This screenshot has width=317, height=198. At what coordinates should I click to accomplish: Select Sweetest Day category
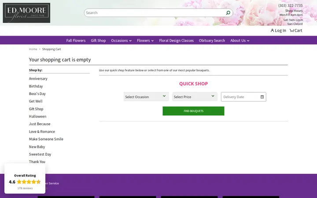(40, 154)
